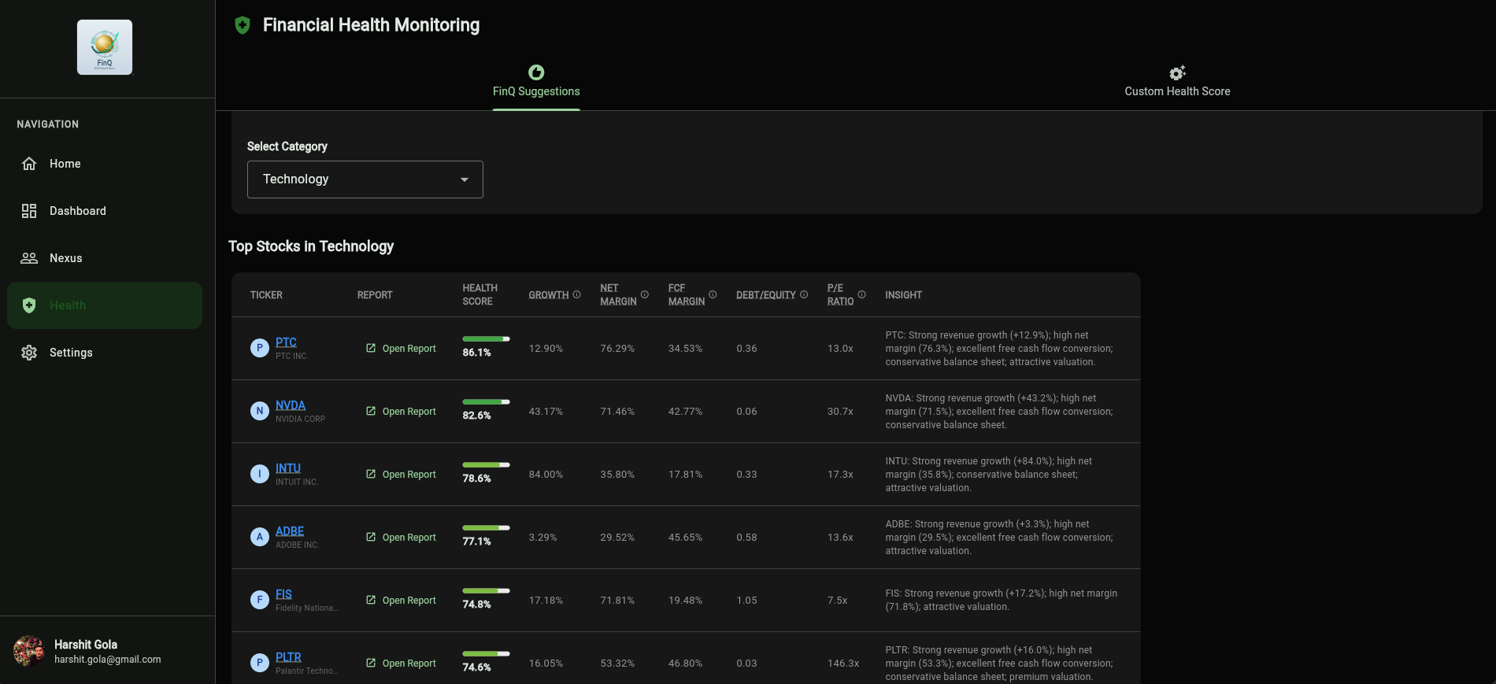Click the Health Score column header
Viewport: 1496px width, 684px height.
pyautogui.click(x=480, y=295)
